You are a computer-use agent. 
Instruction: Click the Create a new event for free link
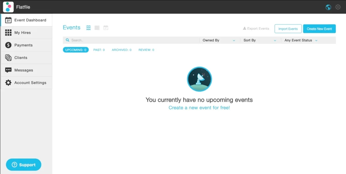tap(199, 107)
